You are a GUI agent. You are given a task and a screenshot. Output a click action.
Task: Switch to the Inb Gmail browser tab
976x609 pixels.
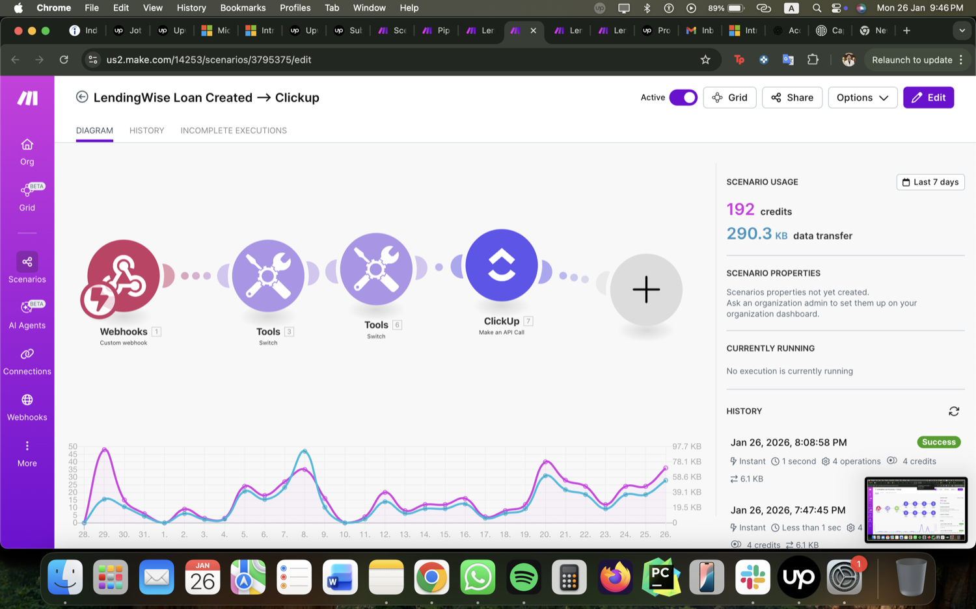(x=701, y=31)
